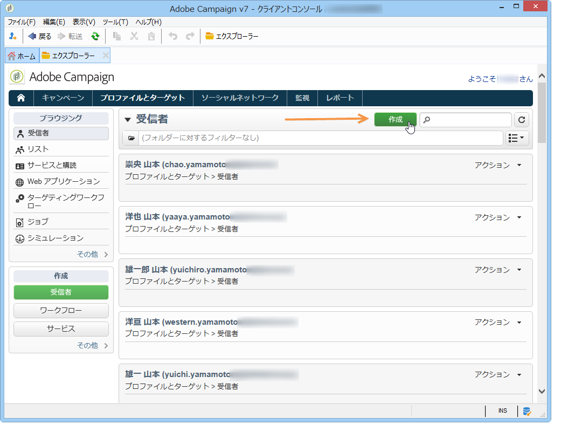The width and height of the screenshot is (568, 438).
Task: Collapse the 受信者 section triangle
Action: (x=128, y=120)
